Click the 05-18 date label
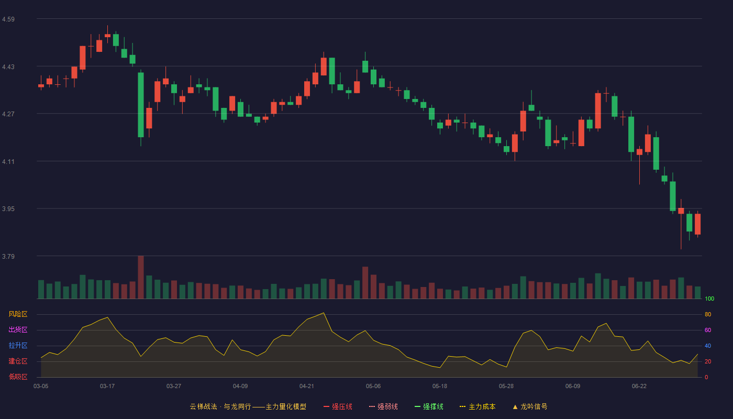 (x=440, y=386)
